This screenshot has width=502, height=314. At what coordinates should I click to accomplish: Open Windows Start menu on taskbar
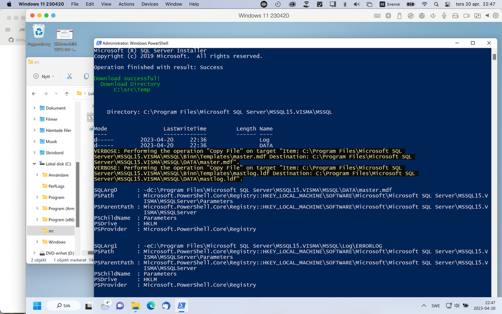(x=37, y=305)
